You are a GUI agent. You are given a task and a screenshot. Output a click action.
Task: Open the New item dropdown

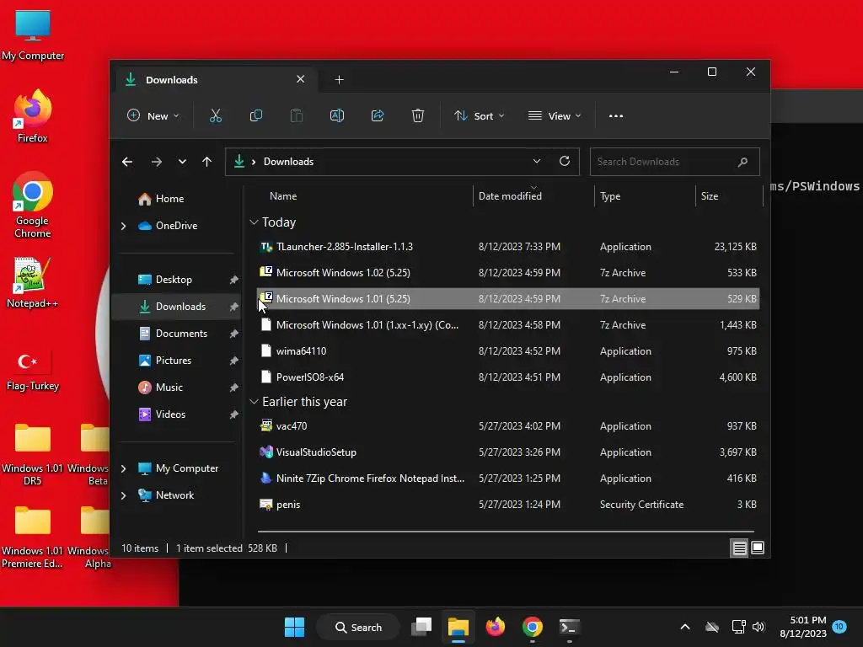[x=153, y=116]
